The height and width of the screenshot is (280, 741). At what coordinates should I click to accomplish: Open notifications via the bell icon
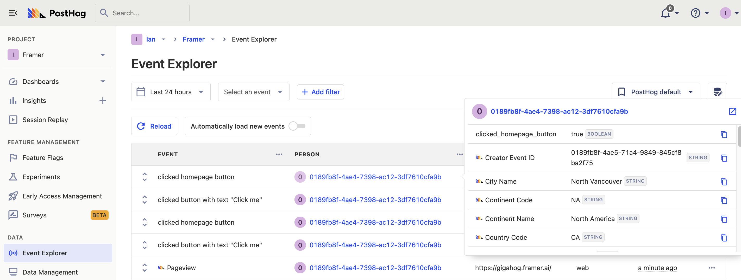[x=665, y=13]
